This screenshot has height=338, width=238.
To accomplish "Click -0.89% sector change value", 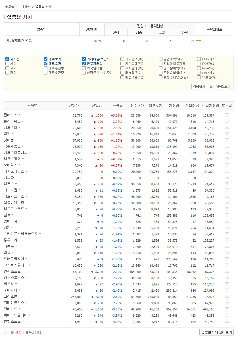I will pos(98,41).
